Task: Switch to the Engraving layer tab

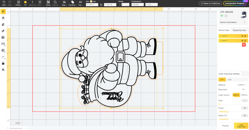Action: (x=239, y=30)
